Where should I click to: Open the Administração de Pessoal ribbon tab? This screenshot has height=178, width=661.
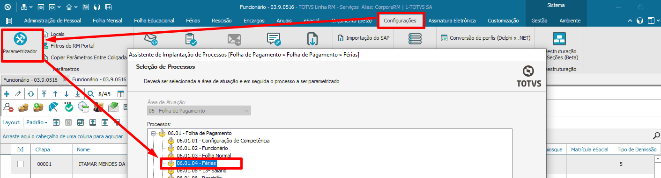point(52,21)
